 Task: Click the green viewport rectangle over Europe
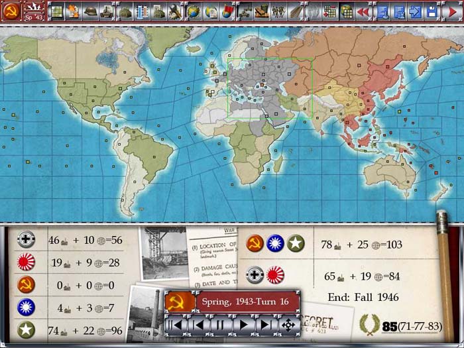point(270,88)
